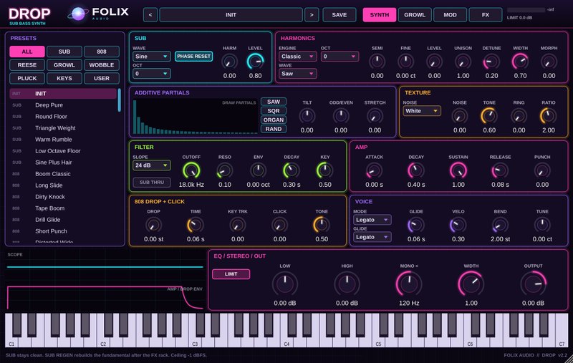Click the SUB HARM knob

(x=229, y=62)
